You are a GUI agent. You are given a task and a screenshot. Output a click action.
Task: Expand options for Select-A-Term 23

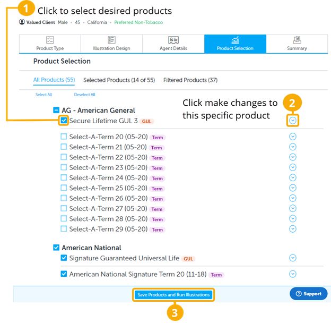click(x=293, y=167)
